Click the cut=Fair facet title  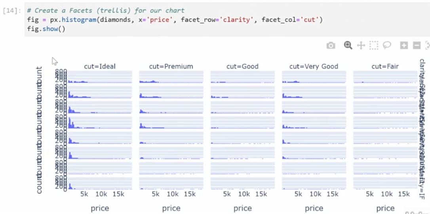(385, 66)
